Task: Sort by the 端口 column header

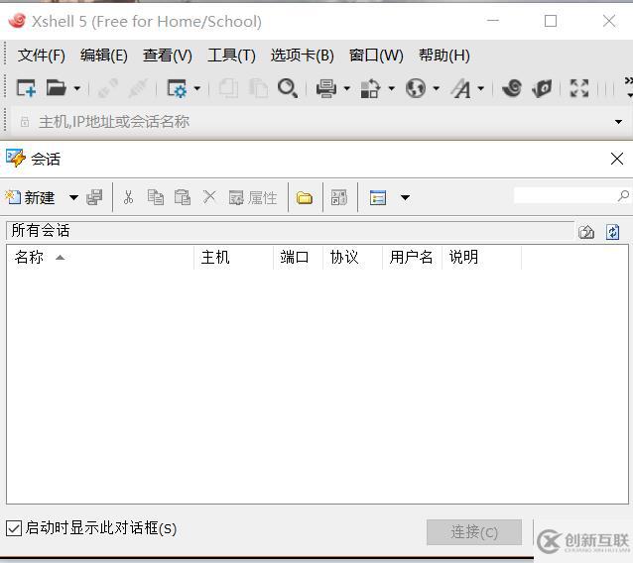Action: pyautogui.click(x=299, y=257)
